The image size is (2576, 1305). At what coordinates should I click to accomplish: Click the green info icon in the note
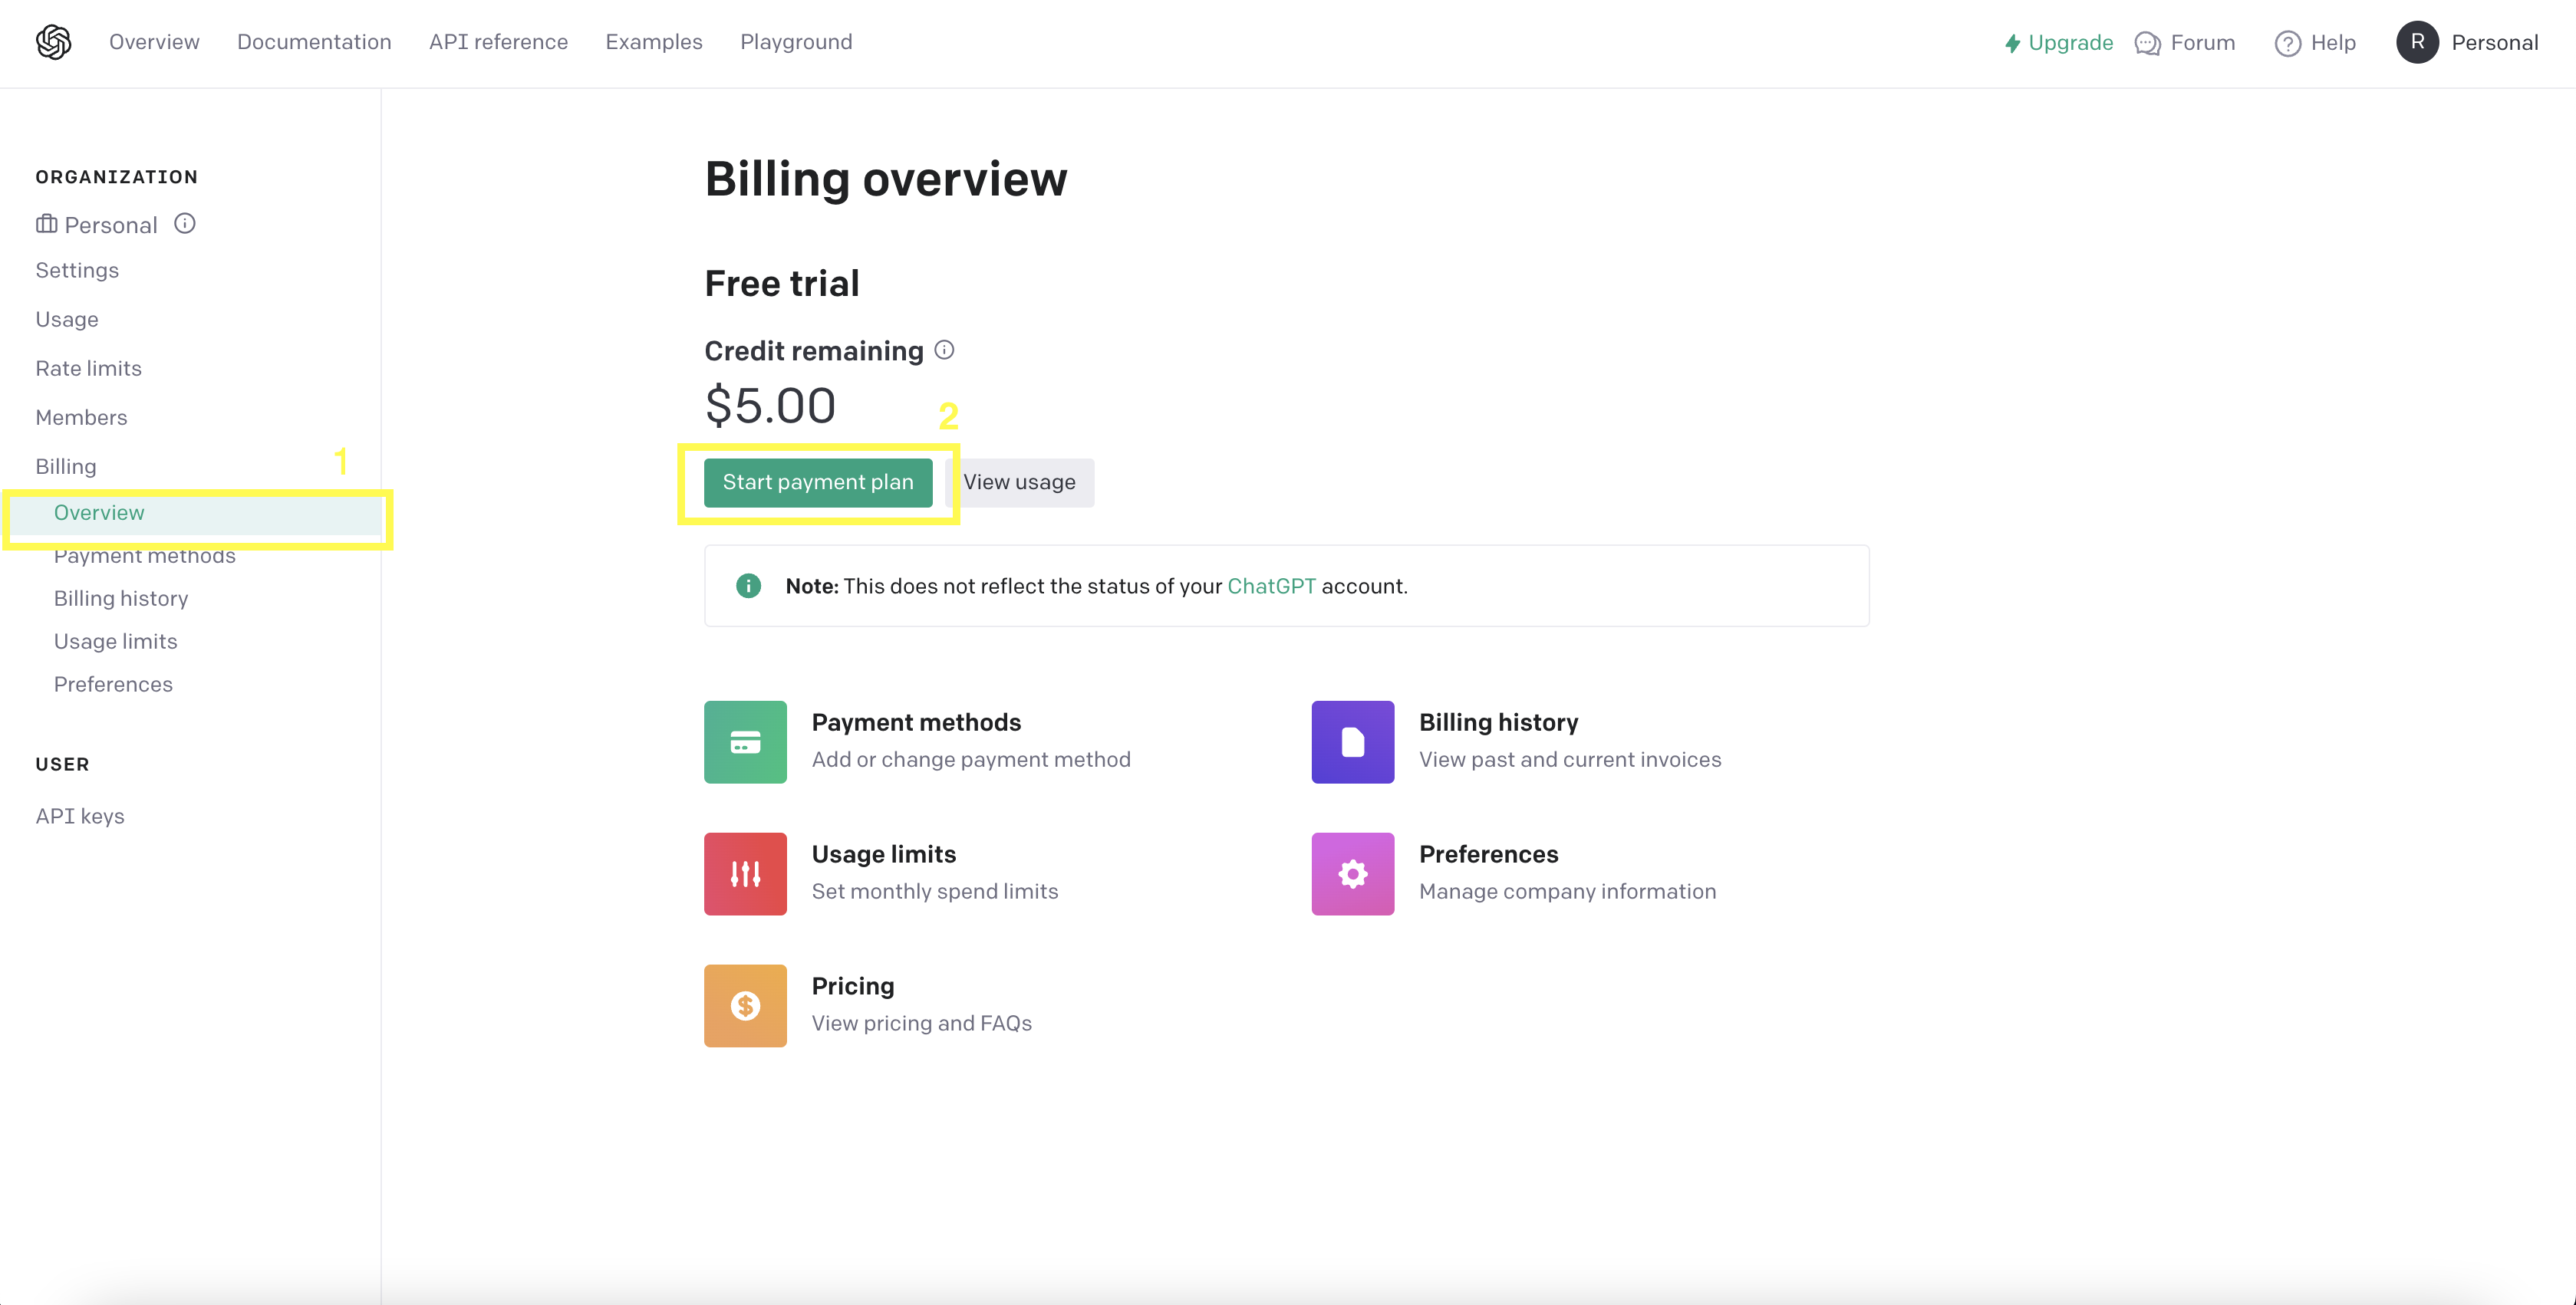(x=748, y=586)
